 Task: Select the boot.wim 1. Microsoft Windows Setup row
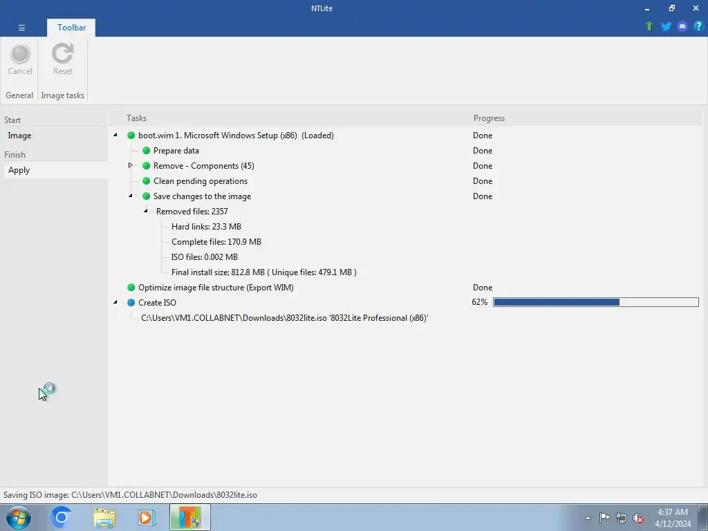point(236,136)
